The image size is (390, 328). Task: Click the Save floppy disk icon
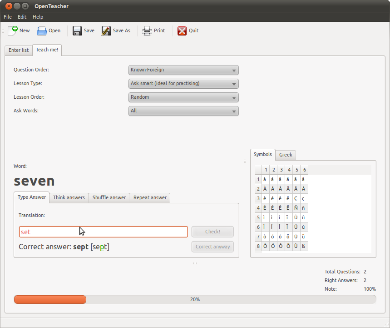pos(77,30)
